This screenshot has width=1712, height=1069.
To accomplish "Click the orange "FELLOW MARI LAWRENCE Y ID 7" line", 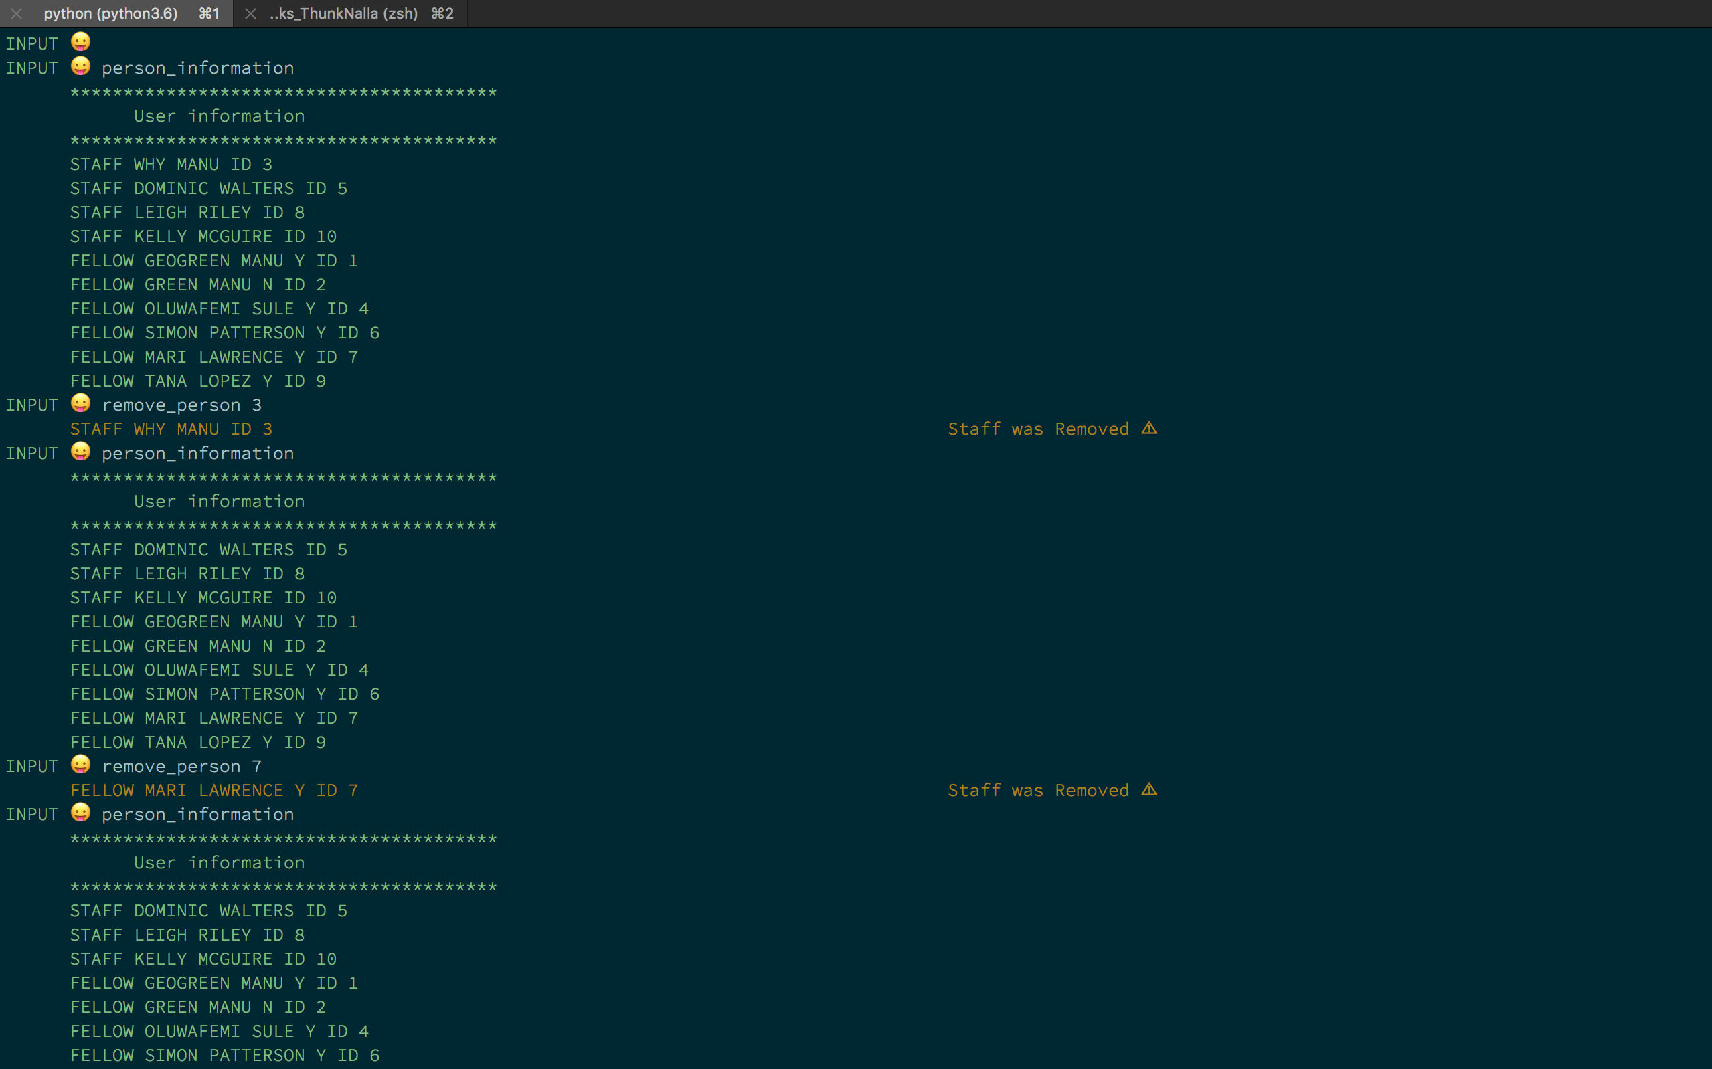I will [214, 791].
